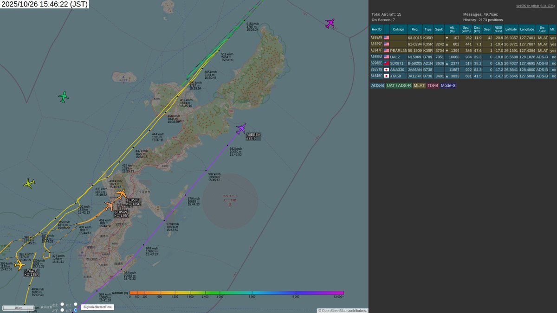Sort table by Dist. (km) header
The width and height of the screenshot is (557, 313).
point(477,29)
